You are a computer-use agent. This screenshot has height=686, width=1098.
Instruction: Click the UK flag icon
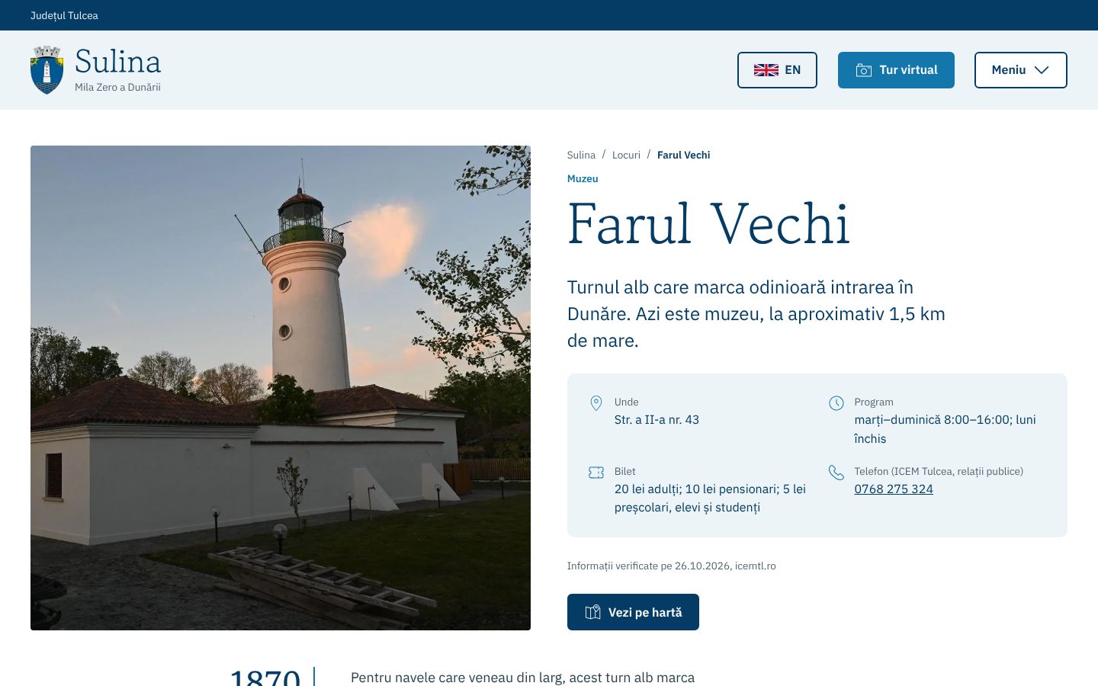(766, 70)
